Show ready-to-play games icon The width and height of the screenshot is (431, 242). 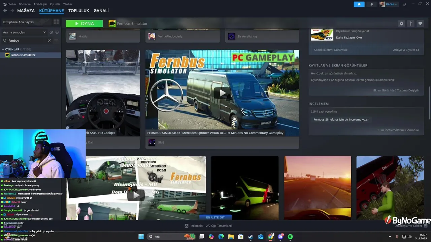(57, 32)
